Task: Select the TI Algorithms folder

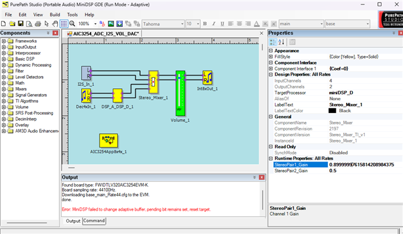Action: (26, 101)
